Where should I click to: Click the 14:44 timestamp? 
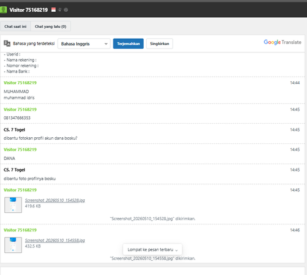point(295,83)
